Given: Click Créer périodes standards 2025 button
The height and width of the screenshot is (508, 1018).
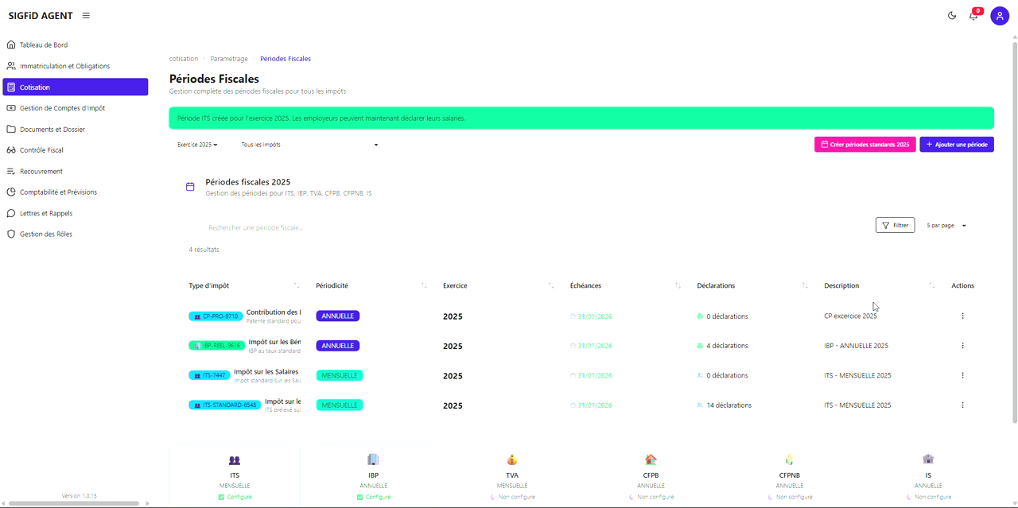Looking at the screenshot, I should point(865,145).
